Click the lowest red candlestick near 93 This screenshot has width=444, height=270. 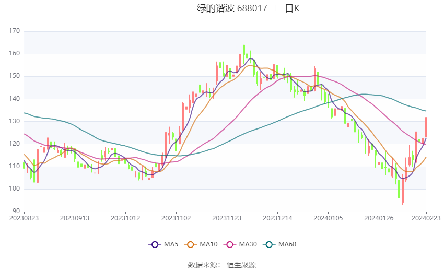403,190
